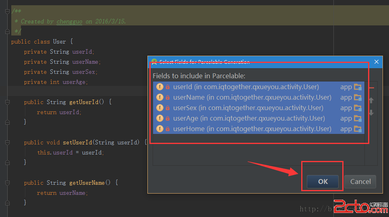Move selected field down with the down arrow

(x=371, y=113)
